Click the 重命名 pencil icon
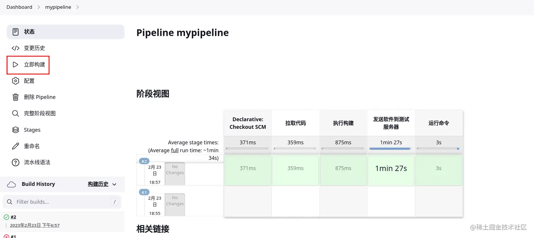534x238 pixels. 16,146
